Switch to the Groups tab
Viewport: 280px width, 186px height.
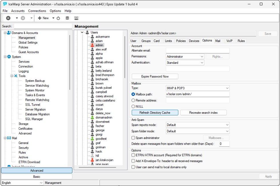pos(146,41)
